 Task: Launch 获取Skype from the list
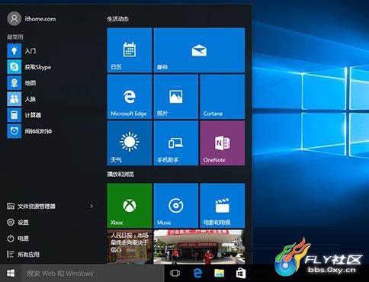point(29,67)
